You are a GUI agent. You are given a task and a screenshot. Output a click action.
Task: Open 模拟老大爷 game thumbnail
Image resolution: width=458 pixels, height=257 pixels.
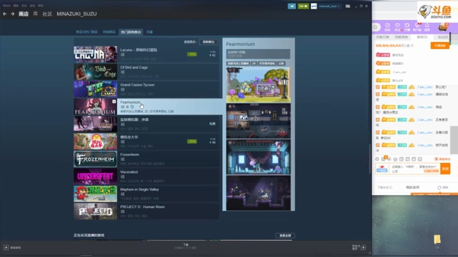click(x=95, y=142)
